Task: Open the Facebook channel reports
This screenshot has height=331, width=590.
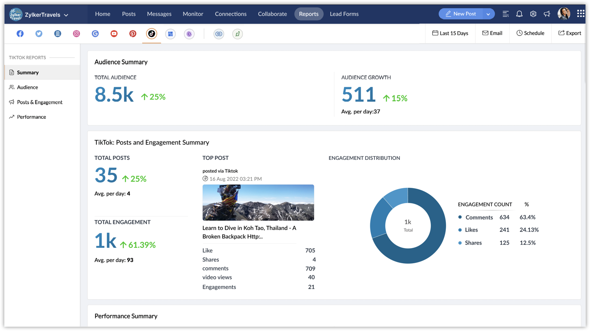Action: pos(20,34)
